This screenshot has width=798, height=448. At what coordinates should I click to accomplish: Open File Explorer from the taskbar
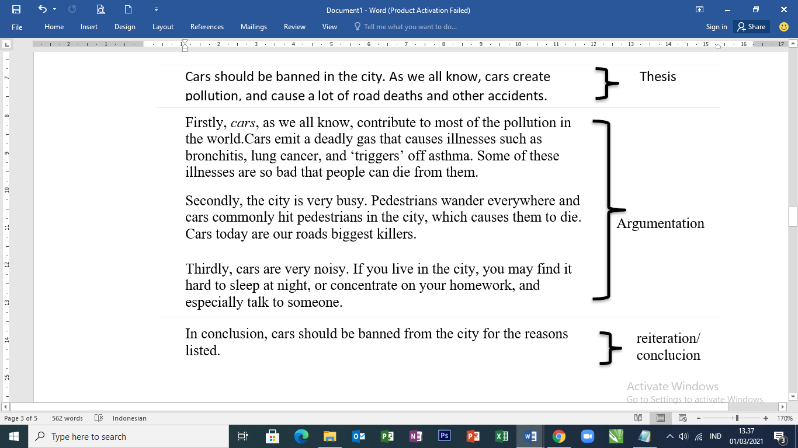click(329, 436)
